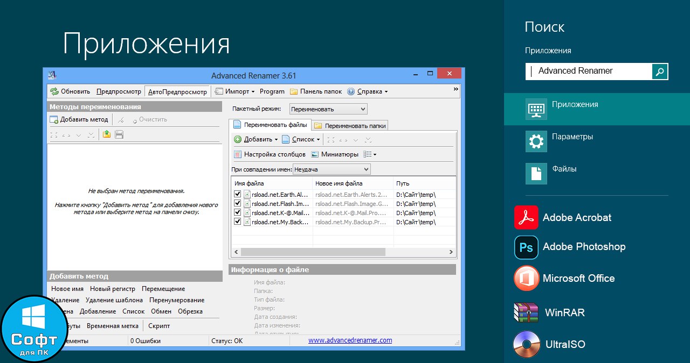Click the Advanced Renamer search input field
The height and width of the screenshot is (363, 690).
pyautogui.click(x=589, y=72)
